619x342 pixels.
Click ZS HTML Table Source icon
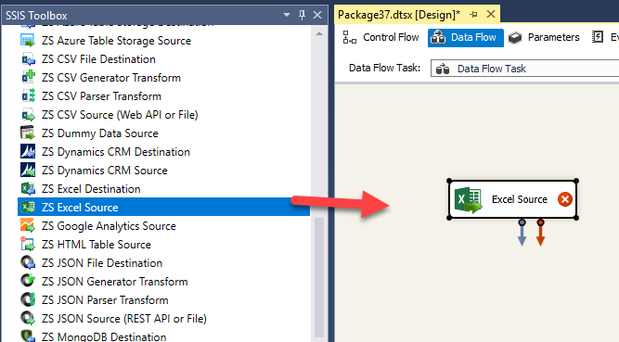(28, 245)
